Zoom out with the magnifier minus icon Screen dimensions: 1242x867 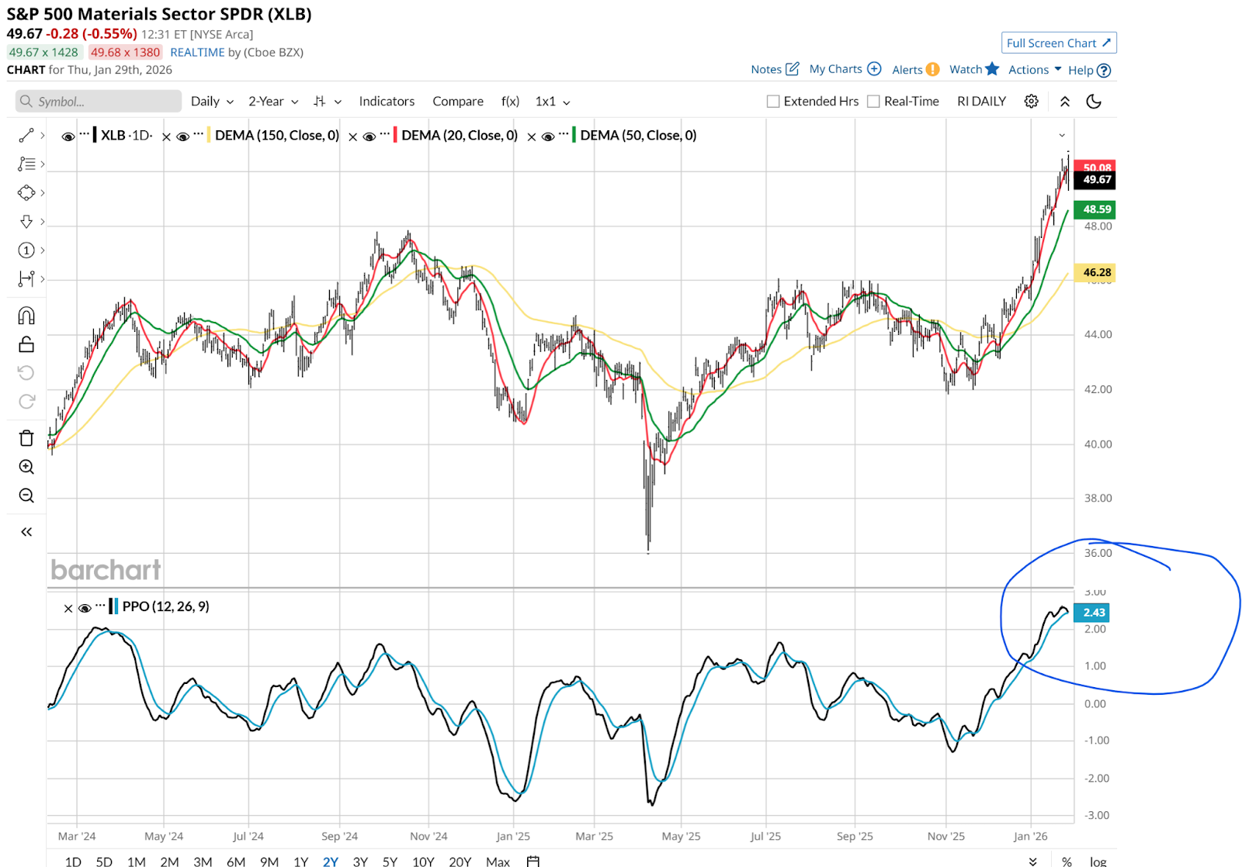click(x=26, y=496)
